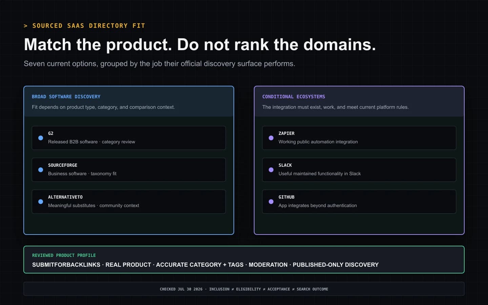
Task: Click 'Released B2B software · category review' text
Action: [91, 142]
